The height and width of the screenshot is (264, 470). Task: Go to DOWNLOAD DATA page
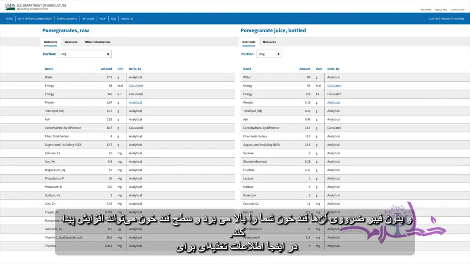click(x=67, y=19)
